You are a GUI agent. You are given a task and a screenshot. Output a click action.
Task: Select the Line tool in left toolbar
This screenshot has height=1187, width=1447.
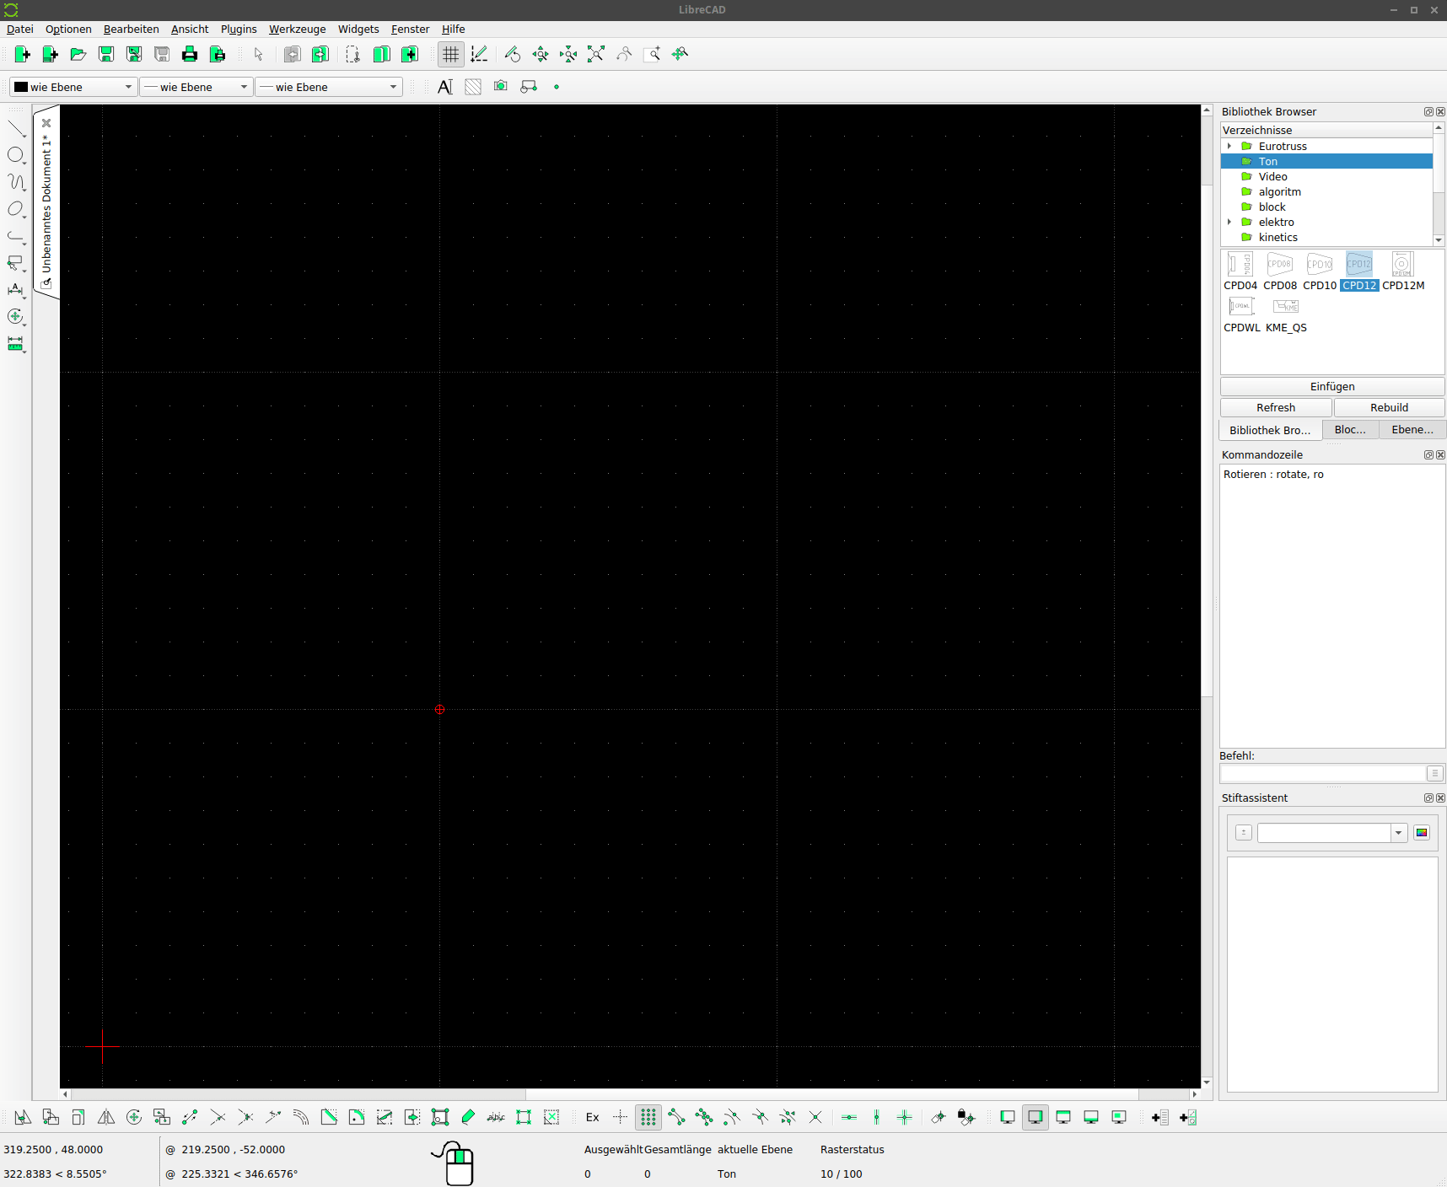pos(16,126)
